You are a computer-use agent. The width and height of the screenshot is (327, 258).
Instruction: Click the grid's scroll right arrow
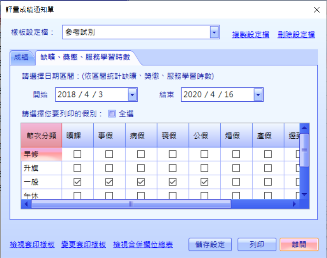tap(295, 204)
